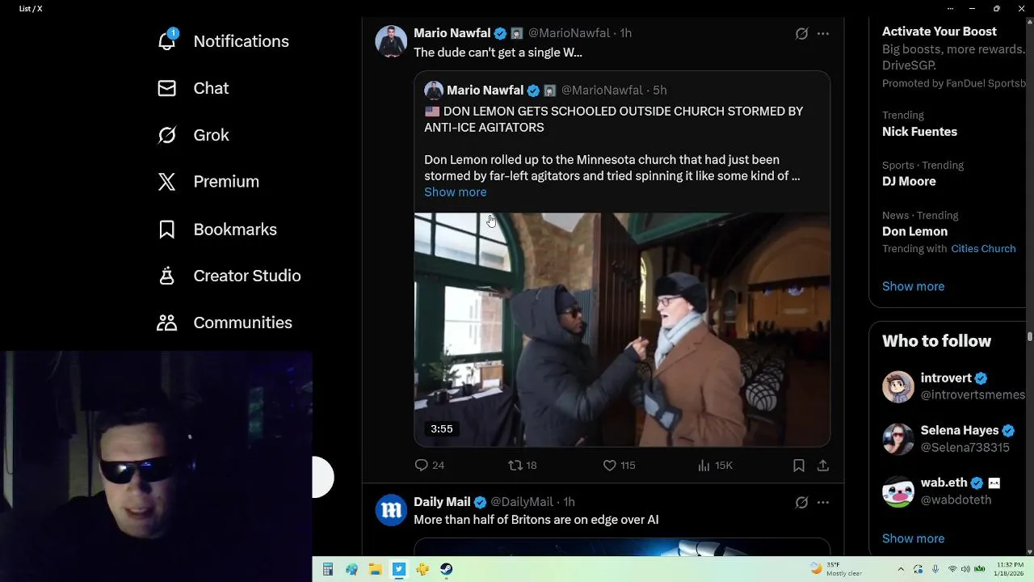Image resolution: width=1034 pixels, height=582 pixels.
Task: Open the Notifications bell icon
Action: (x=167, y=40)
